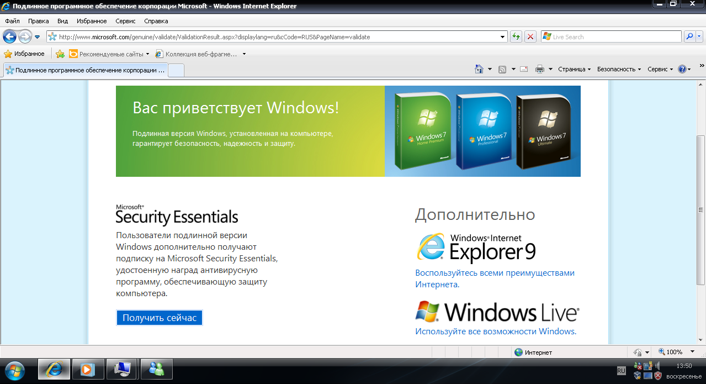The width and height of the screenshot is (706, 384).
Task: Open the two-people messenger taskbar icon
Action: pyautogui.click(x=157, y=369)
